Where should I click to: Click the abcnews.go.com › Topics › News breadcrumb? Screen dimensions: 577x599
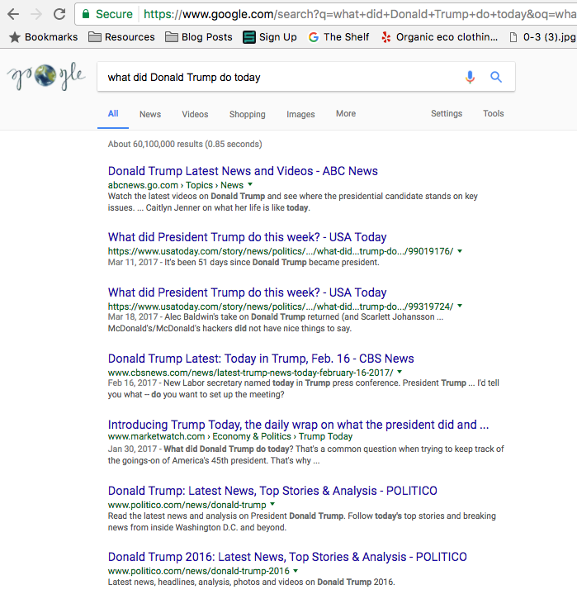click(x=176, y=185)
